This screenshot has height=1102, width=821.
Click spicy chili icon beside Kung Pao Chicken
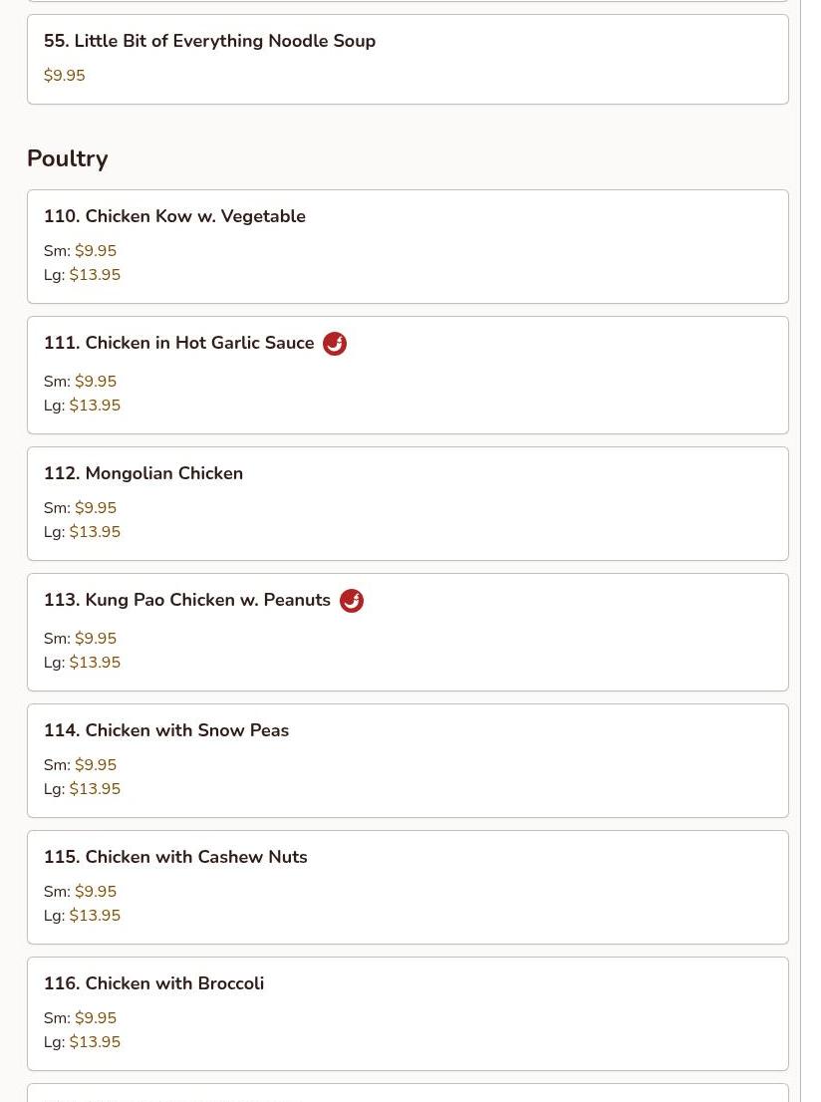coord(352,601)
